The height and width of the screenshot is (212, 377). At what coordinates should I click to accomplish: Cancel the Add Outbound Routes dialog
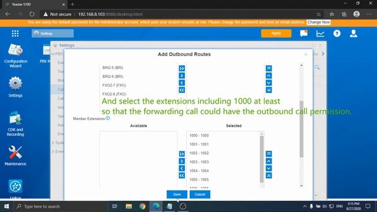tap(200, 194)
